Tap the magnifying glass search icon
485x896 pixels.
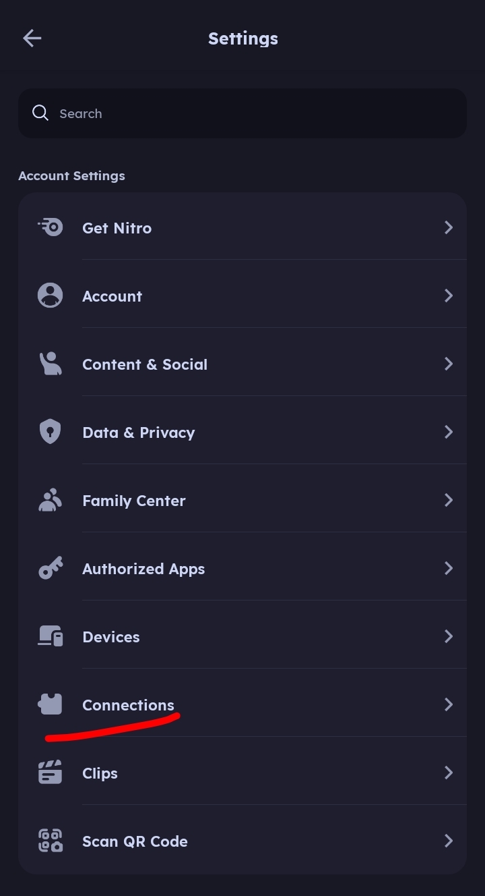click(x=40, y=113)
